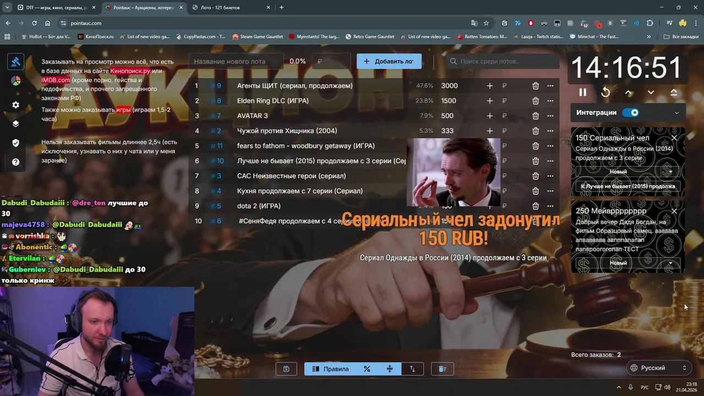704x396 pixels.
Task: Save lots with floppy disk button
Action: click(x=286, y=369)
